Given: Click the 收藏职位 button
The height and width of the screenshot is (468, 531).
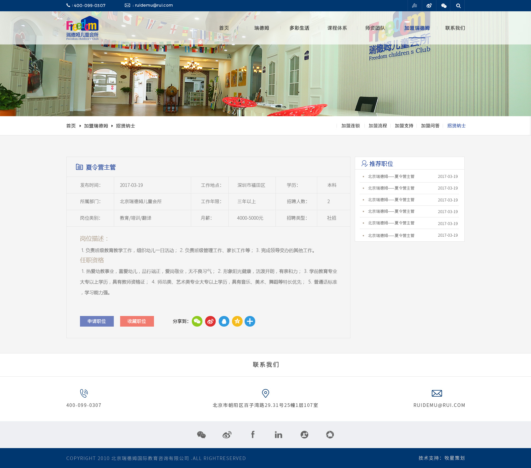Looking at the screenshot, I should pos(137,321).
